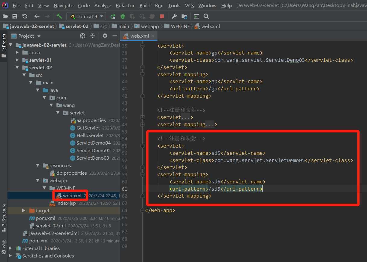Screen dimensions: 367x262
Task: Click line number 61 in gutter
Action: click(124, 189)
